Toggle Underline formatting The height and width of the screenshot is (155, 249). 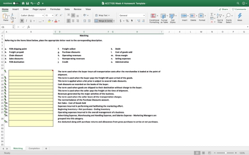click(x=31, y=21)
